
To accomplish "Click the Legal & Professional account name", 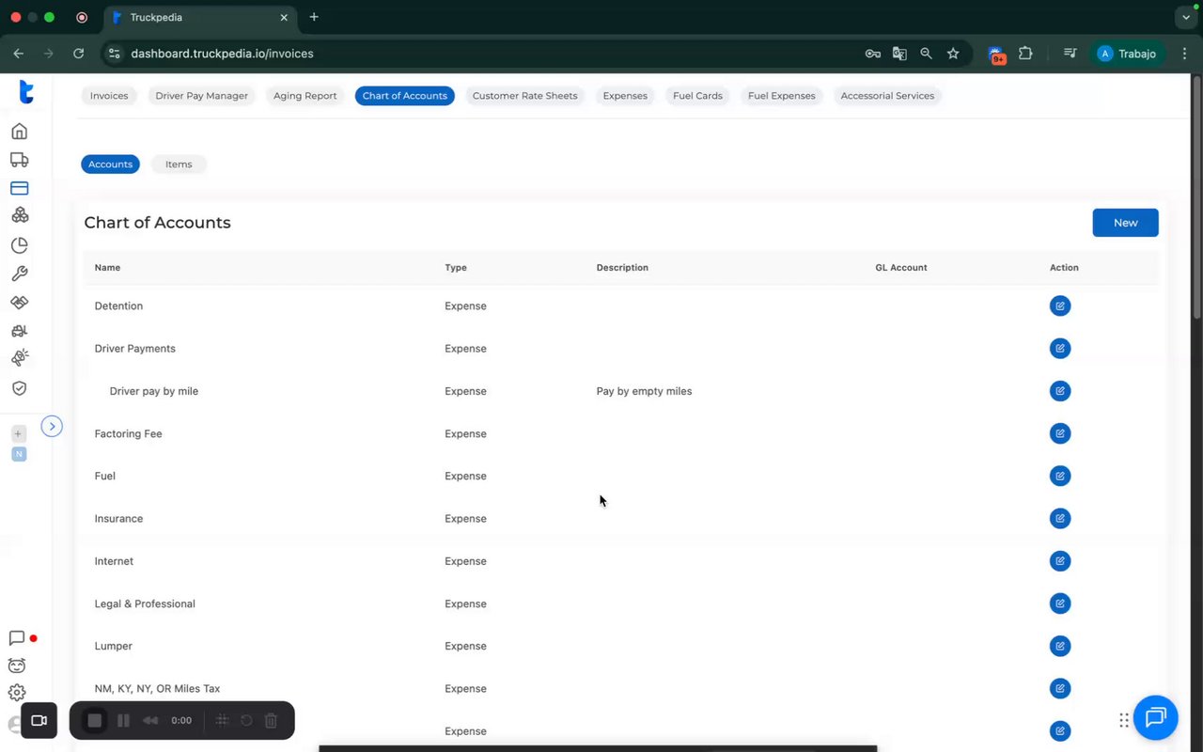I will click(x=145, y=603).
